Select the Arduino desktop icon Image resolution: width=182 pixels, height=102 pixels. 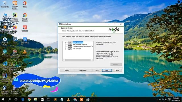click(x=5, y=53)
